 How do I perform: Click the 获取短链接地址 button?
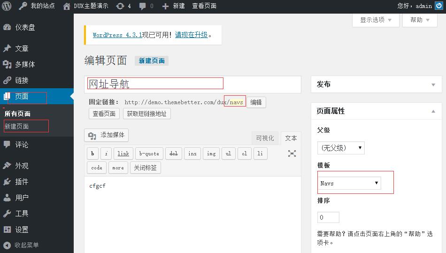point(147,114)
